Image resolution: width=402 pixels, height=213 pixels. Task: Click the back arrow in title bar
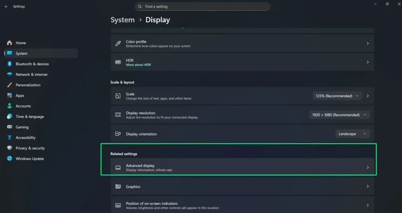pos(6,7)
